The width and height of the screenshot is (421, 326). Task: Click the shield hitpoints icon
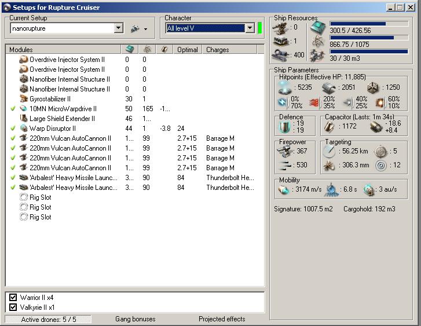(x=285, y=88)
